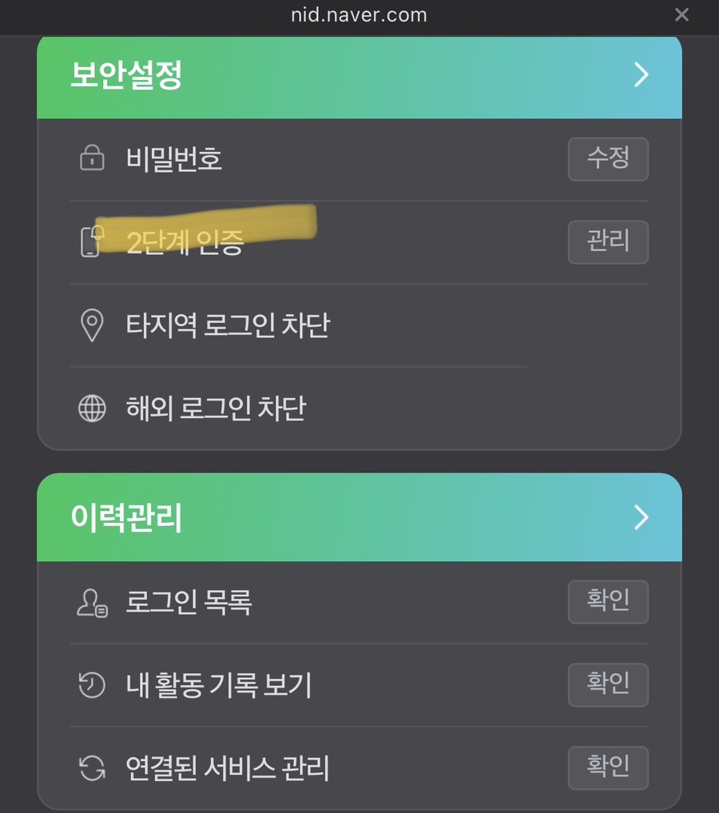This screenshot has width=719, height=813.
Task: Click the history clock icon for 내 활동 기록 보기
Action: pyautogui.click(x=92, y=685)
